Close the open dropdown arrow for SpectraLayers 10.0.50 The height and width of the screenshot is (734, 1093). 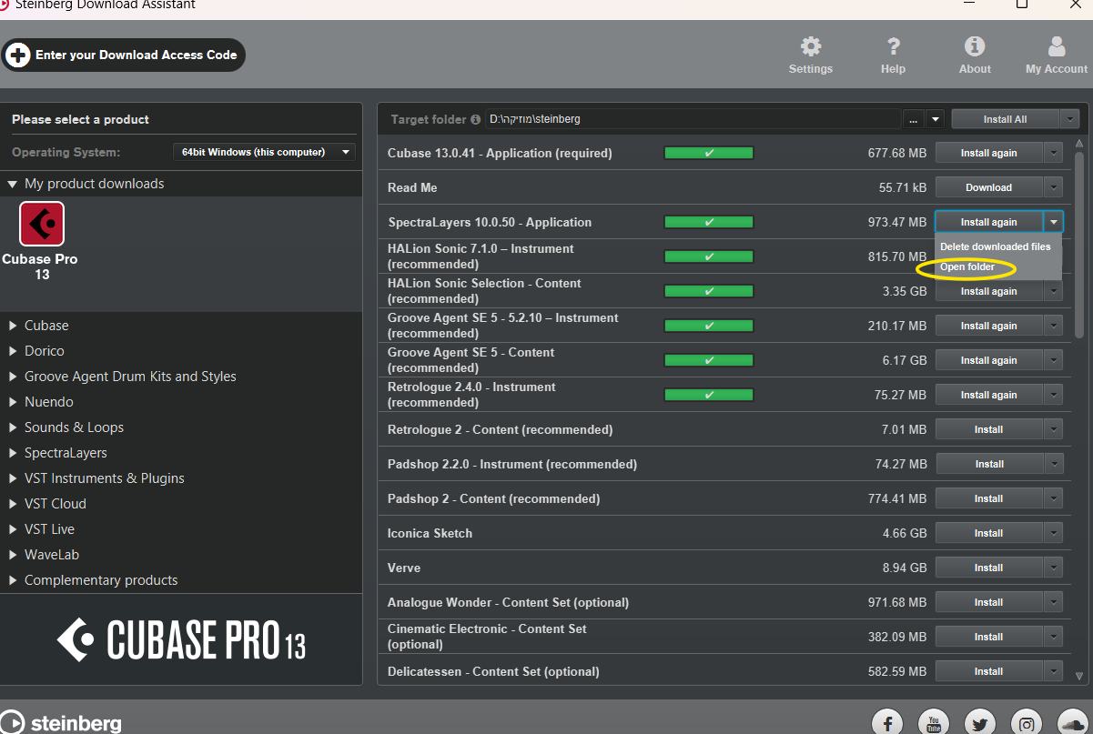click(x=1053, y=222)
